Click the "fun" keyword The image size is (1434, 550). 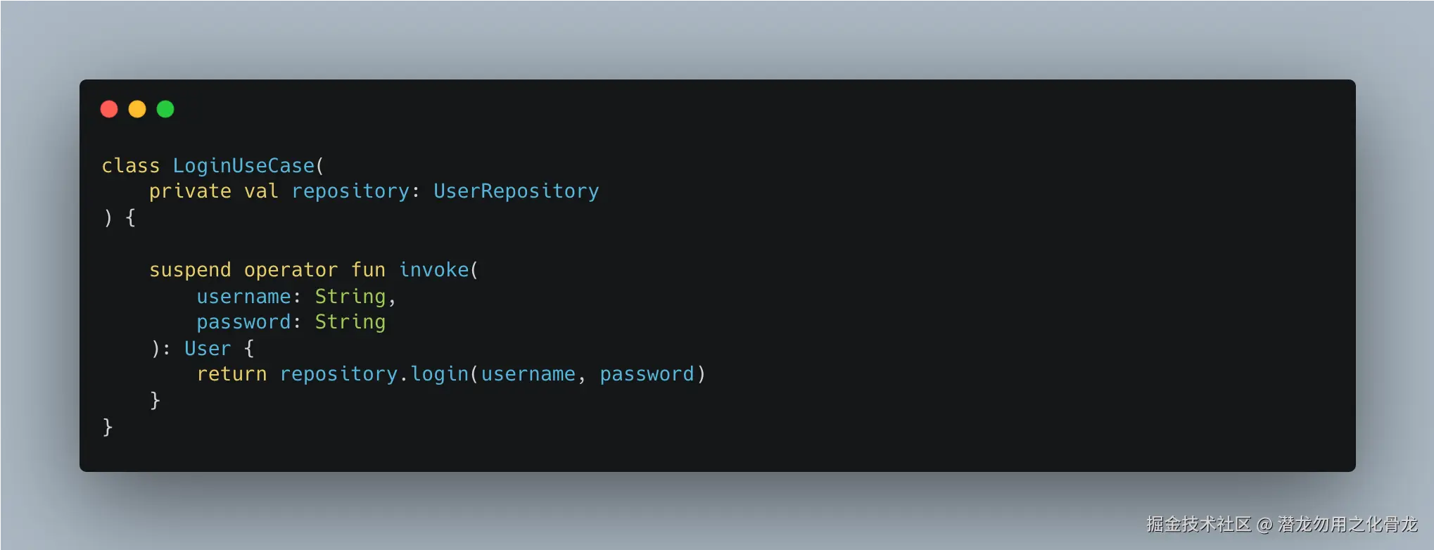pos(368,270)
